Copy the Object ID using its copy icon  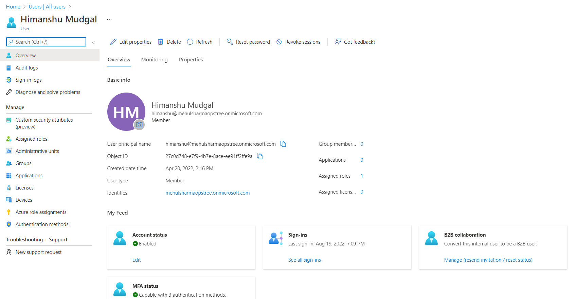[260, 156]
